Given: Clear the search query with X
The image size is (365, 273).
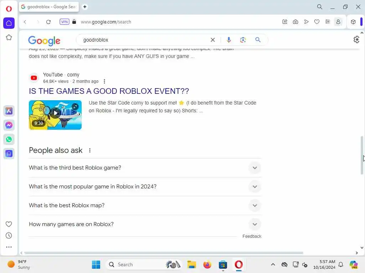Looking at the screenshot, I should coord(213,40).
